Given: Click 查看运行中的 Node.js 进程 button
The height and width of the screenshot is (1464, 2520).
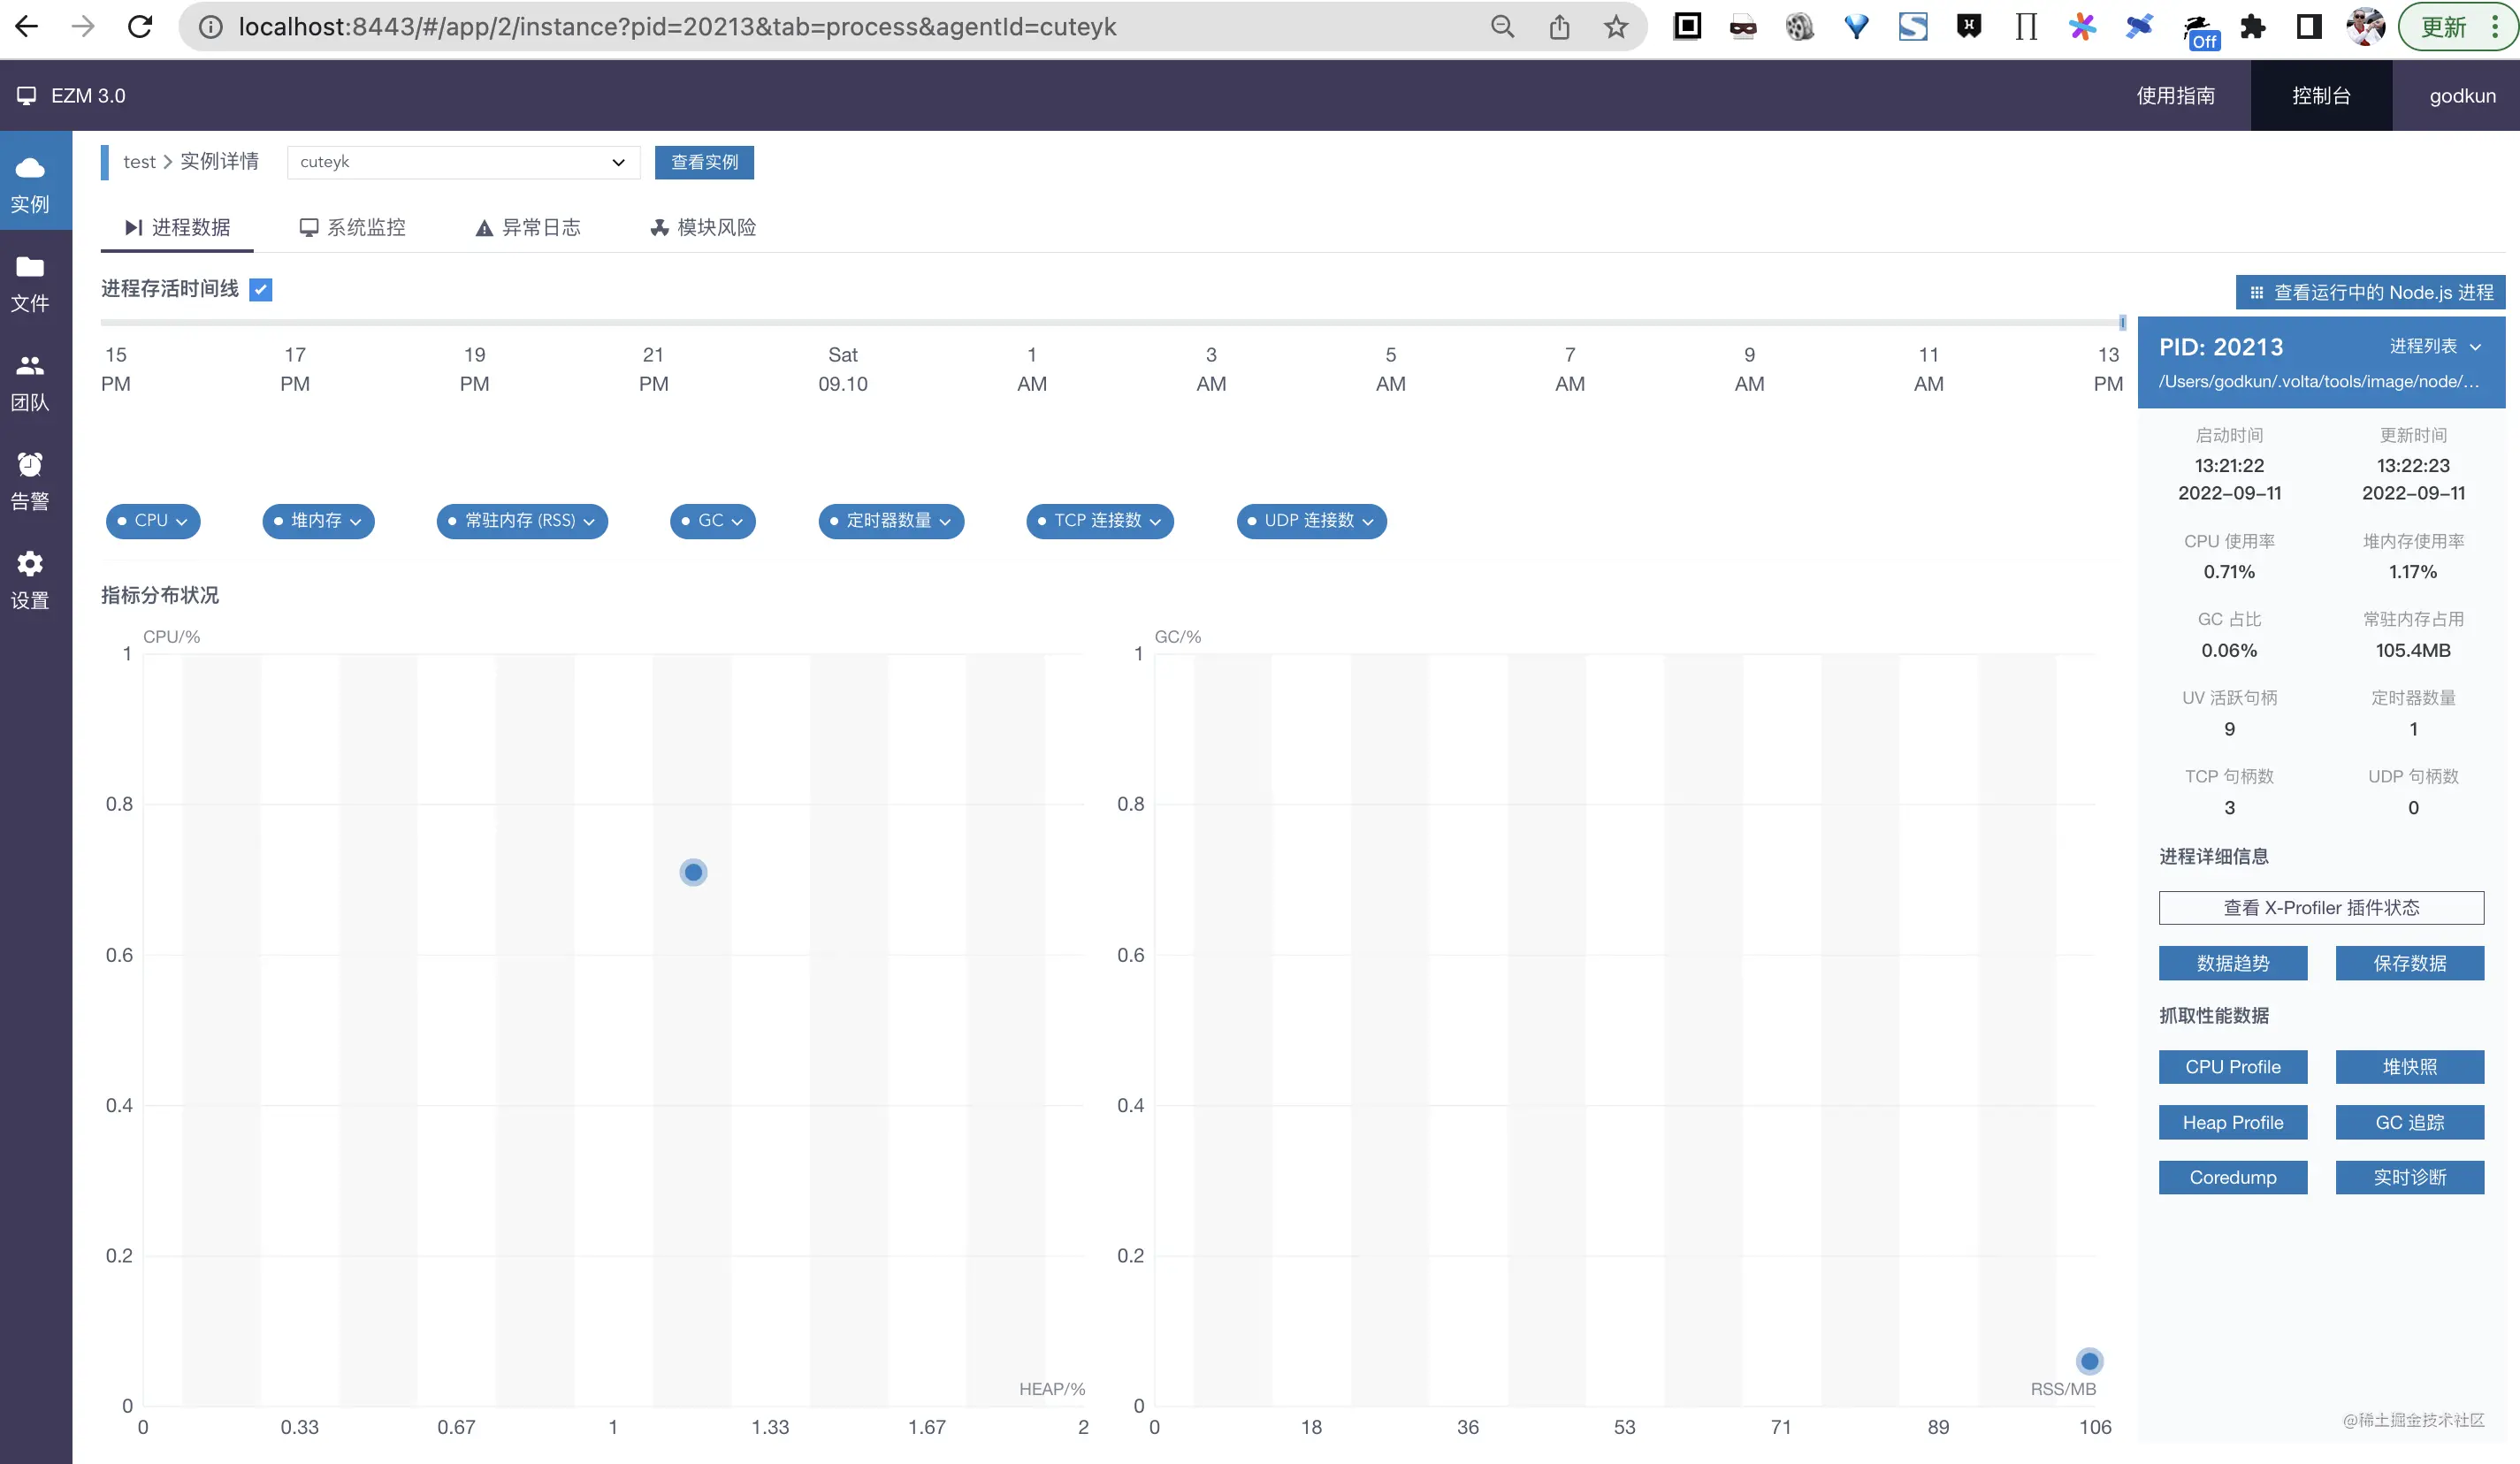Looking at the screenshot, I should [x=2370, y=292].
